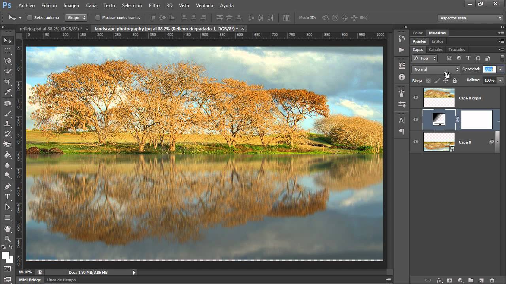Viewport: 506px width, 284px height.
Task: Toggle layer filtering switch on or off
Action: click(x=502, y=58)
